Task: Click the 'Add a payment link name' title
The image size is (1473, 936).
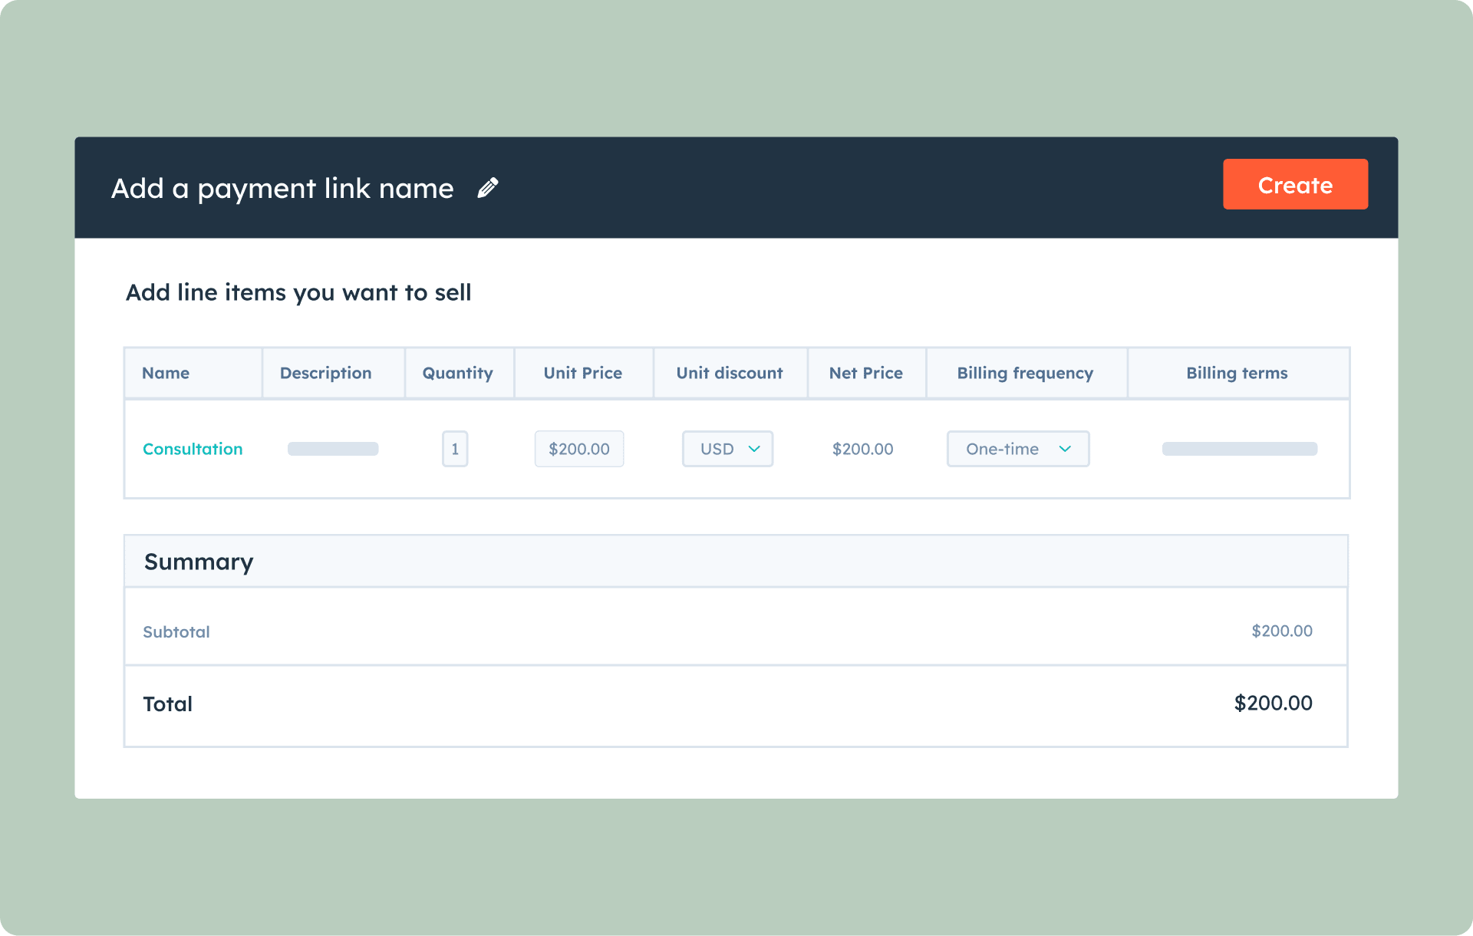Action: click(x=282, y=188)
